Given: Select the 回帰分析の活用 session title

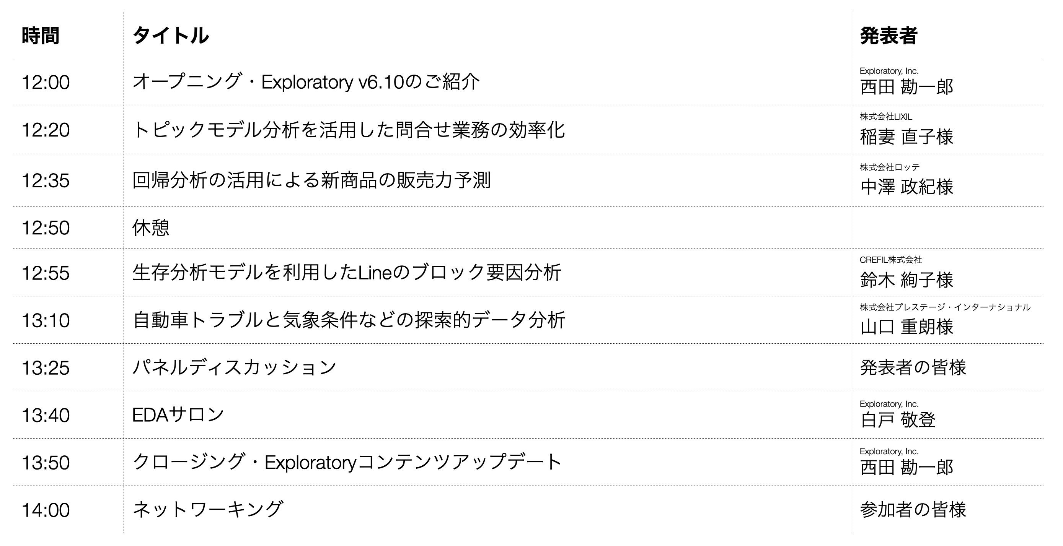Looking at the screenshot, I should (311, 180).
